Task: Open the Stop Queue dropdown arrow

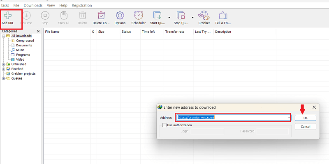Action: pyautogui.click(x=192, y=17)
